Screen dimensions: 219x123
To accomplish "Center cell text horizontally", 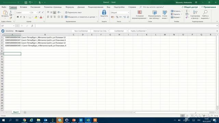I will click(51, 17).
